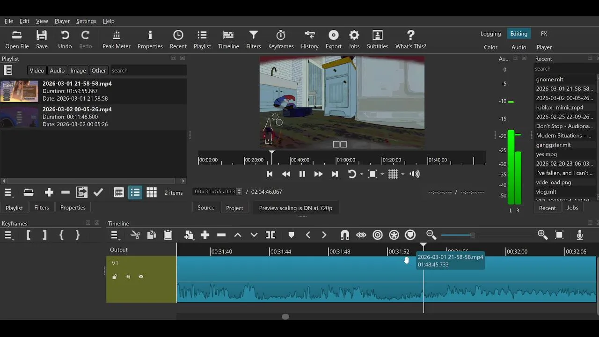Toggle timeline snapping magnet

tap(345, 235)
